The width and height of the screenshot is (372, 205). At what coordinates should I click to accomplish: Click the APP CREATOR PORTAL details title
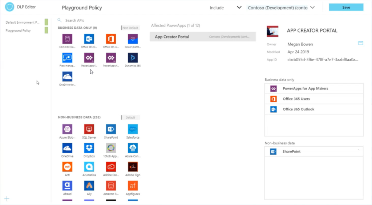(x=312, y=30)
